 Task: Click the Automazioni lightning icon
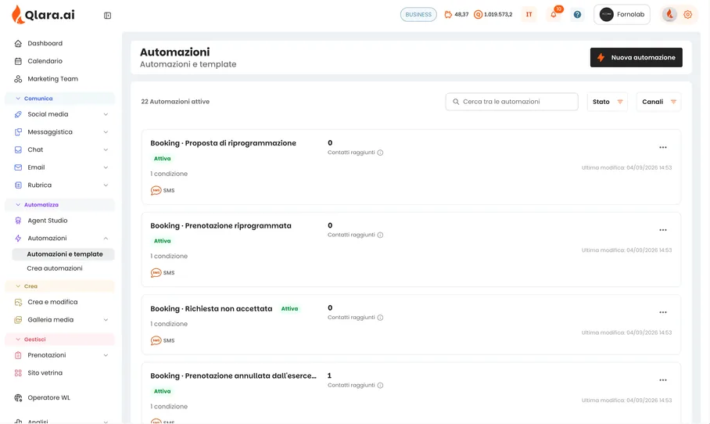pyautogui.click(x=18, y=239)
